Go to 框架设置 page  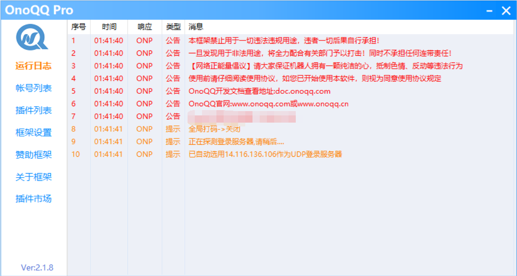[33, 133]
